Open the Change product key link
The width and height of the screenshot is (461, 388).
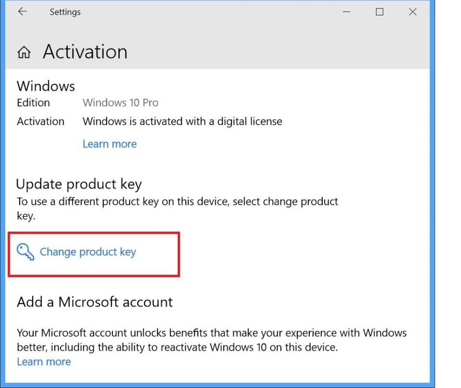[x=88, y=252]
